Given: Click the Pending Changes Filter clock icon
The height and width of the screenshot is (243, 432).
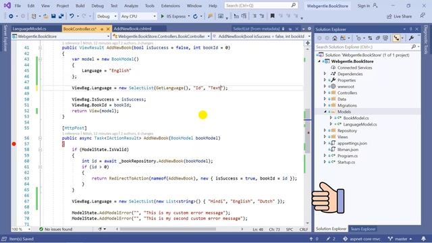Looking at the screenshot, I should [x=358, y=38].
